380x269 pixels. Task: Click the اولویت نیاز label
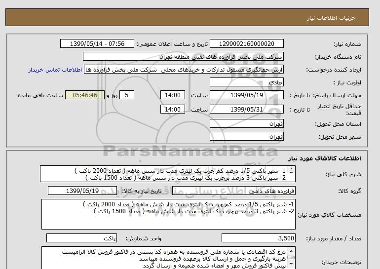(x=347, y=82)
